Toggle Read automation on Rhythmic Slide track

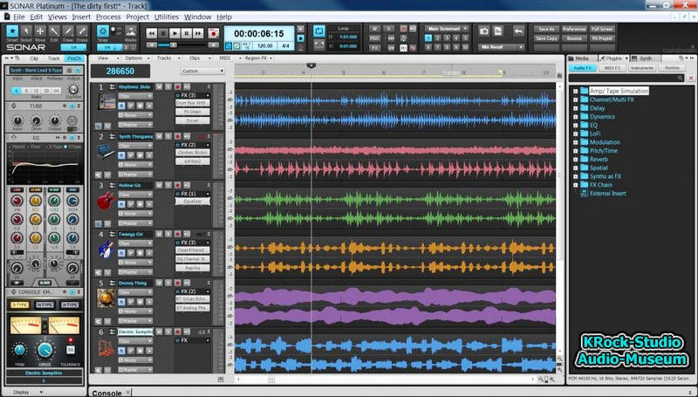(121, 106)
